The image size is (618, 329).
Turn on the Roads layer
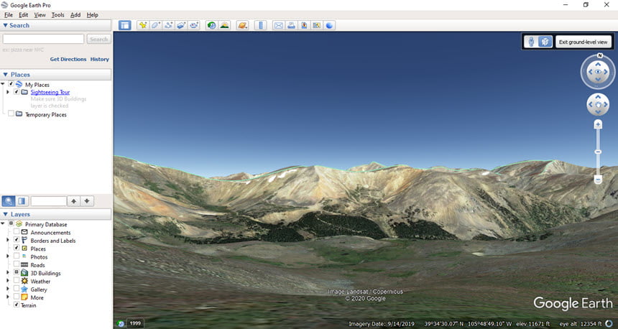tap(17, 264)
